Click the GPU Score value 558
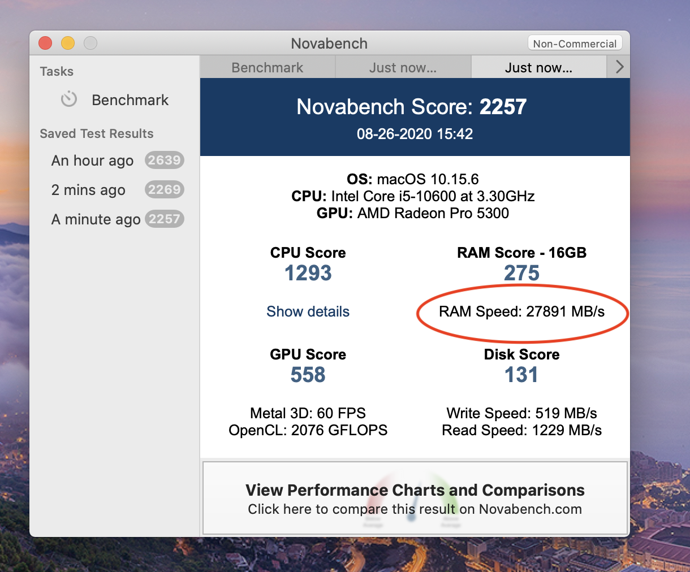Viewport: 690px width, 572px height. (x=308, y=375)
